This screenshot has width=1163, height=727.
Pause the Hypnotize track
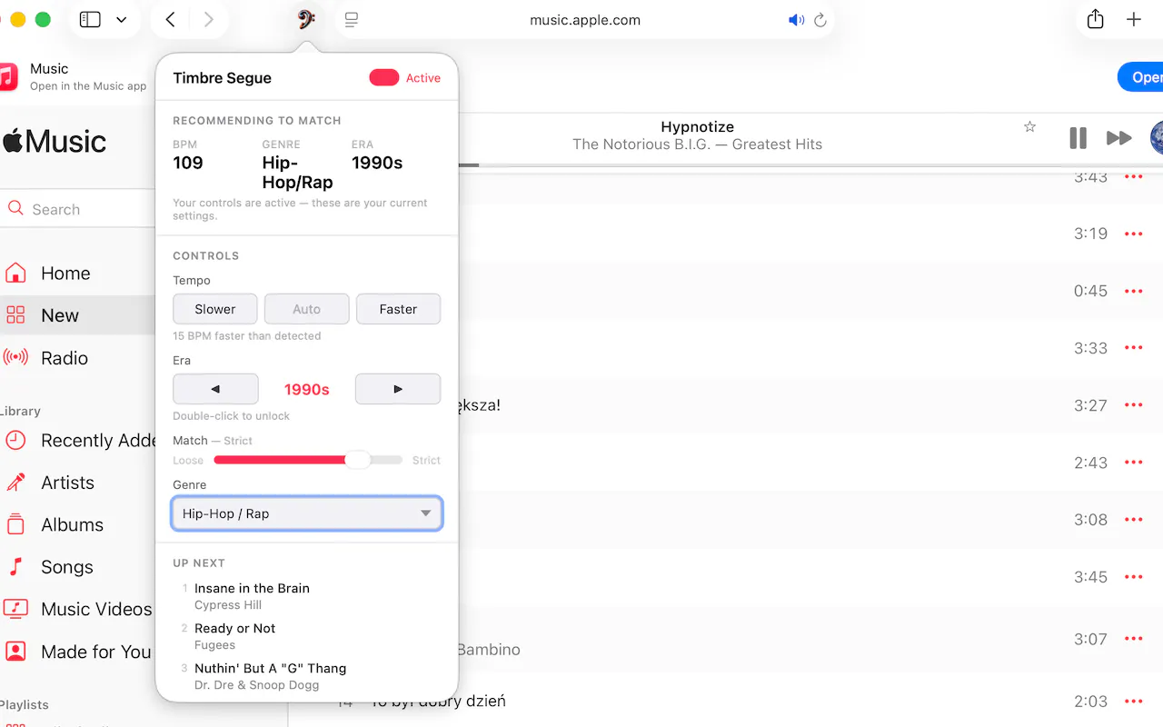coord(1078,138)
